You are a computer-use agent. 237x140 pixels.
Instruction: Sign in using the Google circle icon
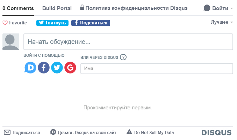tap(70, 68)
